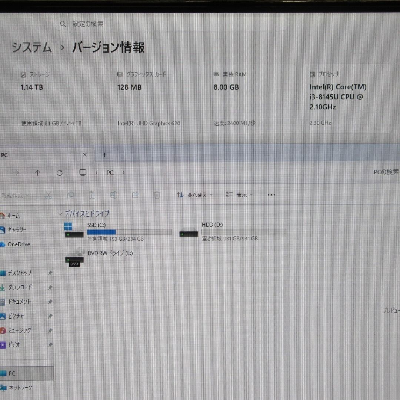Open the three-dots more options menu

click(271, 195)
